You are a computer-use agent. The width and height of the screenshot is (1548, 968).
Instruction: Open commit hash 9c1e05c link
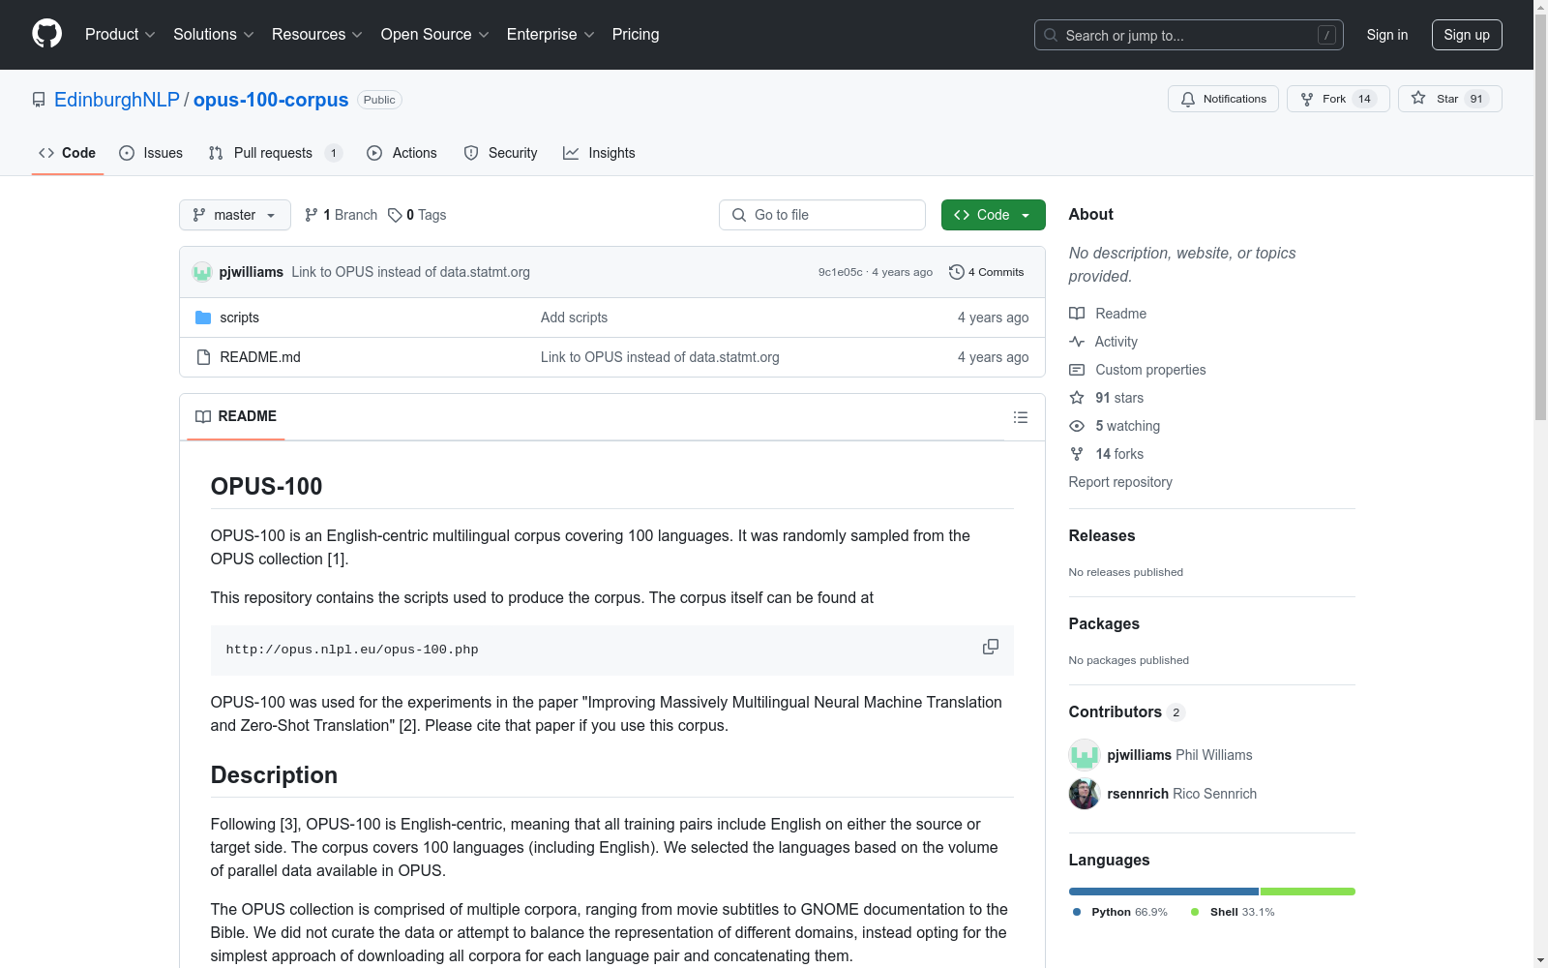point(841,272)
